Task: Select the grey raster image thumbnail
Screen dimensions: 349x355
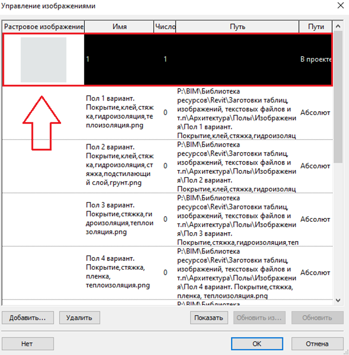Action: [43, 60]
